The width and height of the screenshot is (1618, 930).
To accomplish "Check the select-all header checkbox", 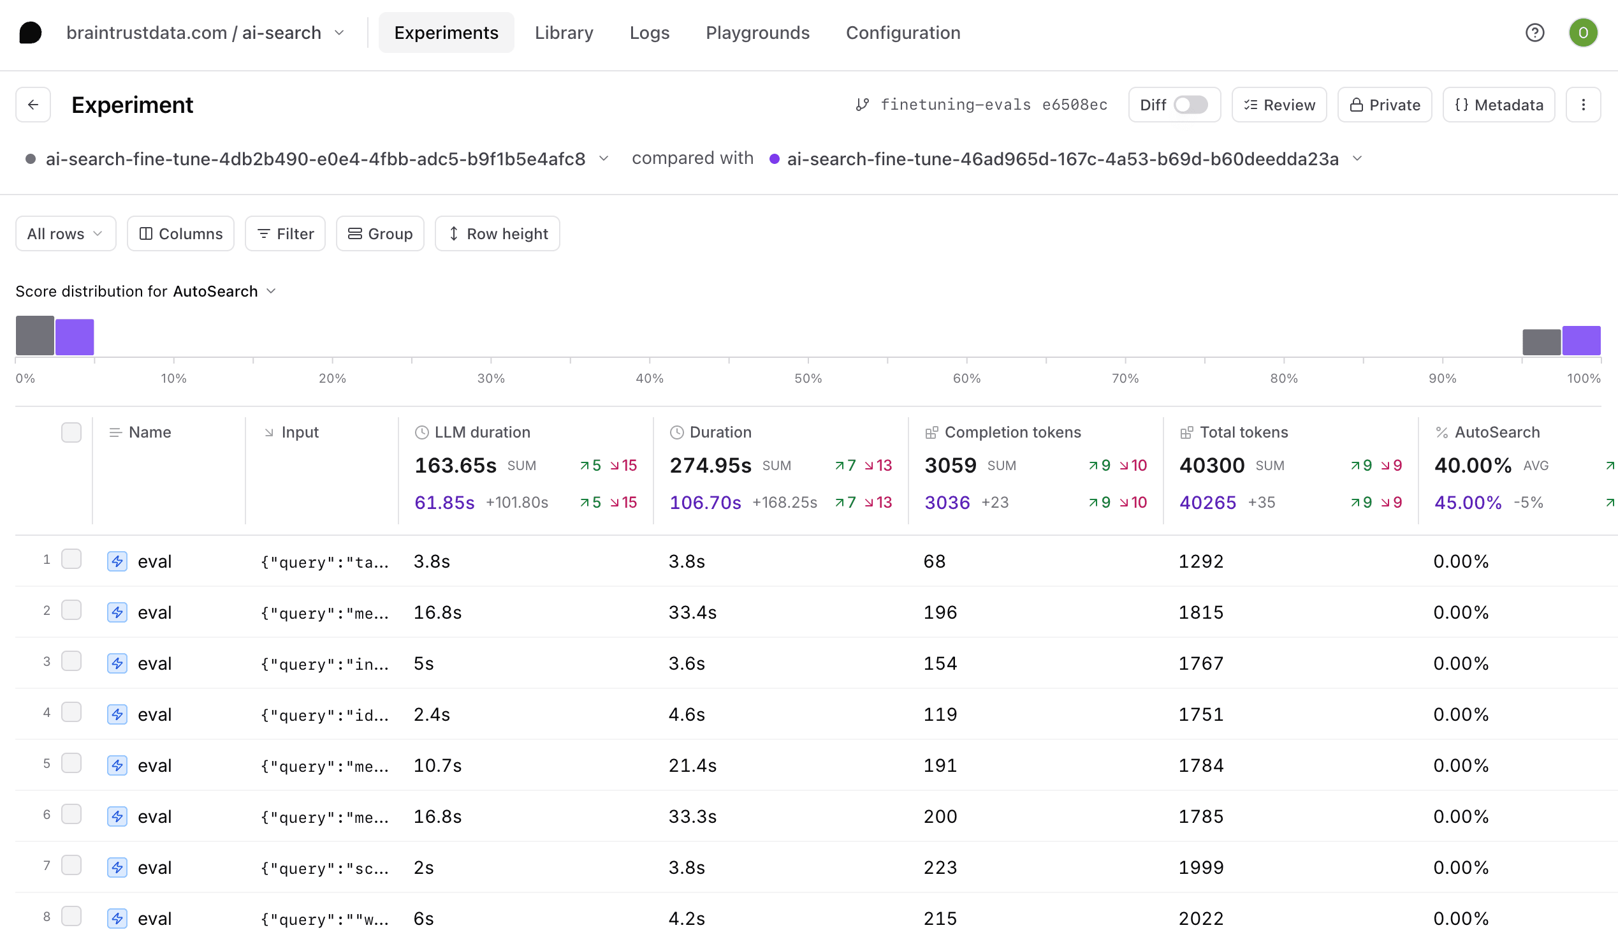I will [71, 432].
